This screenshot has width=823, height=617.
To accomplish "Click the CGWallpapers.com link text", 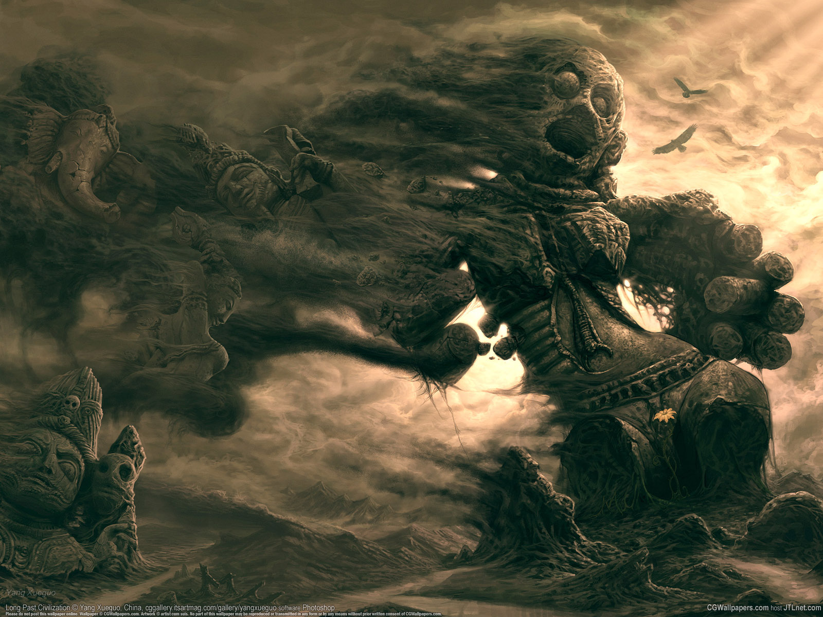I will [738, 608].
